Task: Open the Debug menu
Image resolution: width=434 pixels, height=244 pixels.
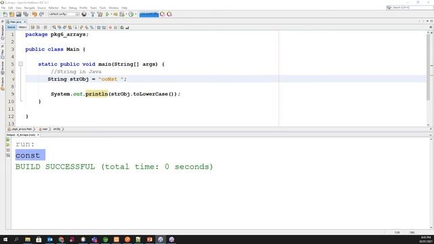Action: pos(73,7)
